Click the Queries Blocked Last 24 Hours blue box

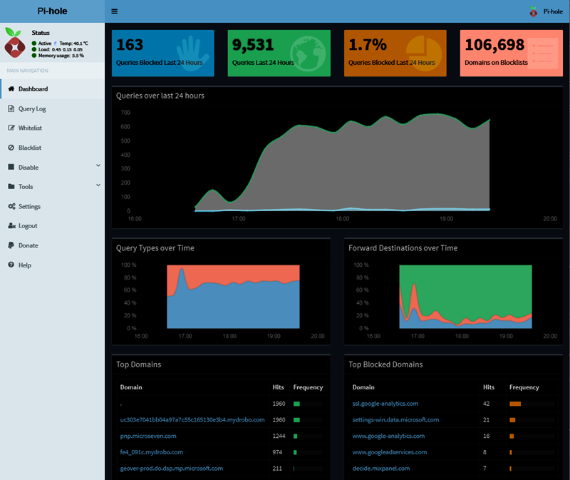[x=163, y=53]
